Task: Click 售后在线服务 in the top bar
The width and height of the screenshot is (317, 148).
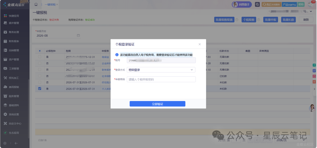Action: (271, 4)
